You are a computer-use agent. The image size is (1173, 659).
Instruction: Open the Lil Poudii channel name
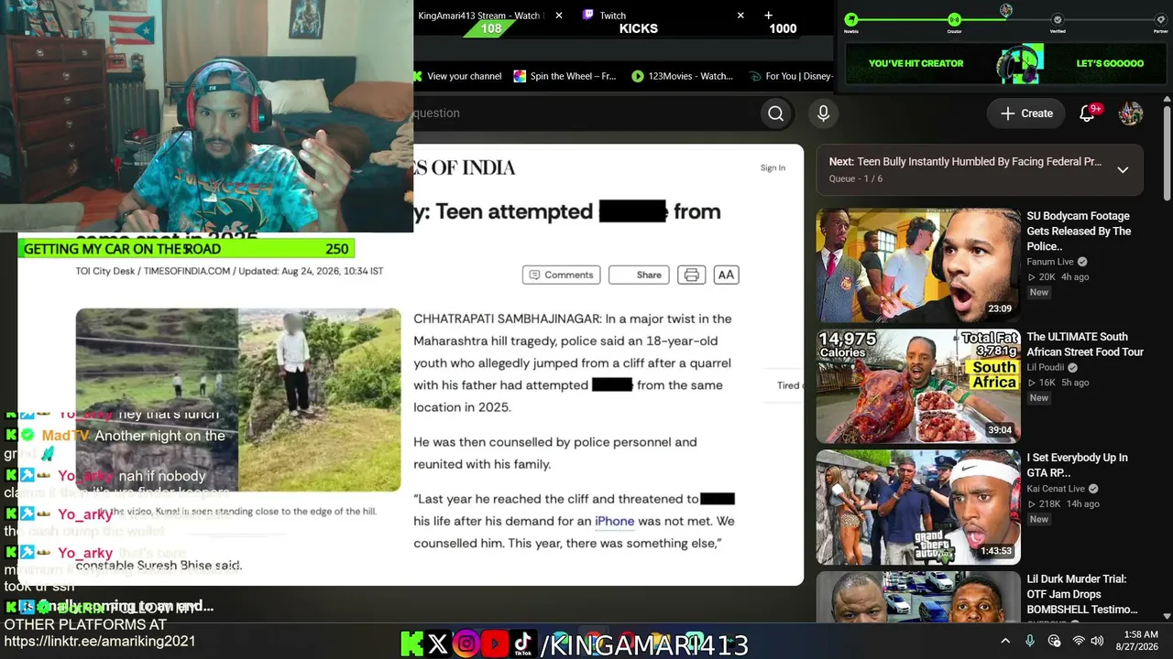(x=1046, y=368)
